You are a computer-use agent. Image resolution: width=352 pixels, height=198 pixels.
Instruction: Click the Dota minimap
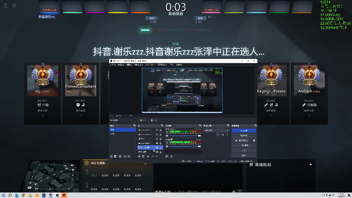click(x=51, y=176)
